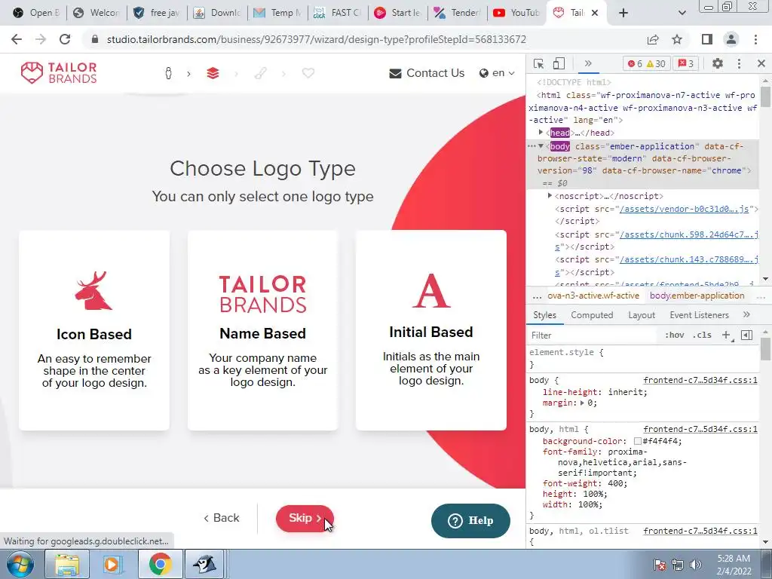Screen dimensions: 772x579
Task: Open the Help widget
Action: pos(470,520)
